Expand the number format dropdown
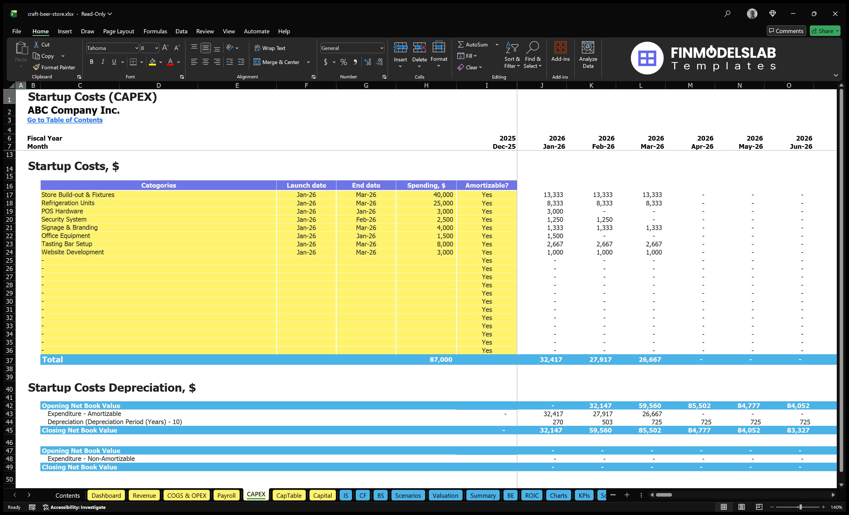The height and width of the screenshot is (515, 849). pyautogui.click(x=381, y=48)
